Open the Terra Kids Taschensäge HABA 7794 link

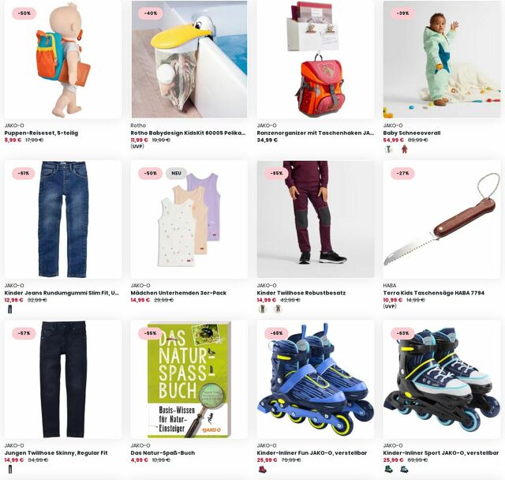[x=433, y=293]
